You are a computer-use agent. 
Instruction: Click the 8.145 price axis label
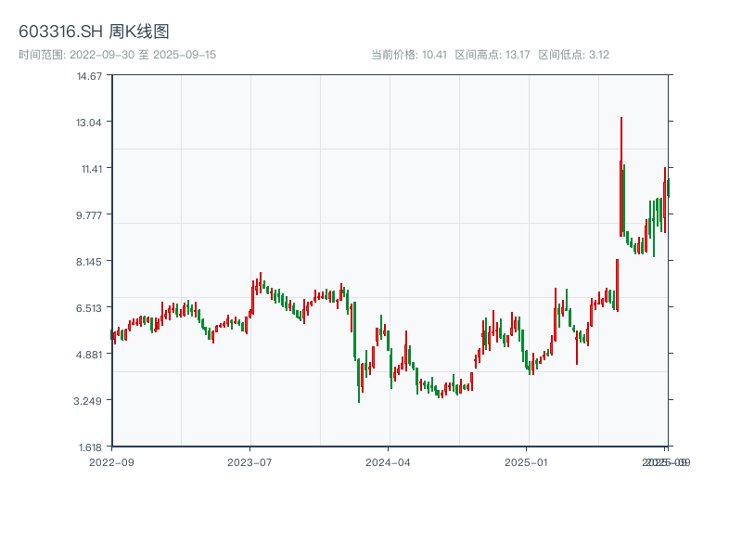pos(89,261)
